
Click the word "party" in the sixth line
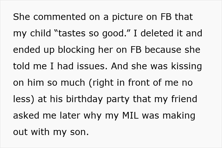pos(118,99)
